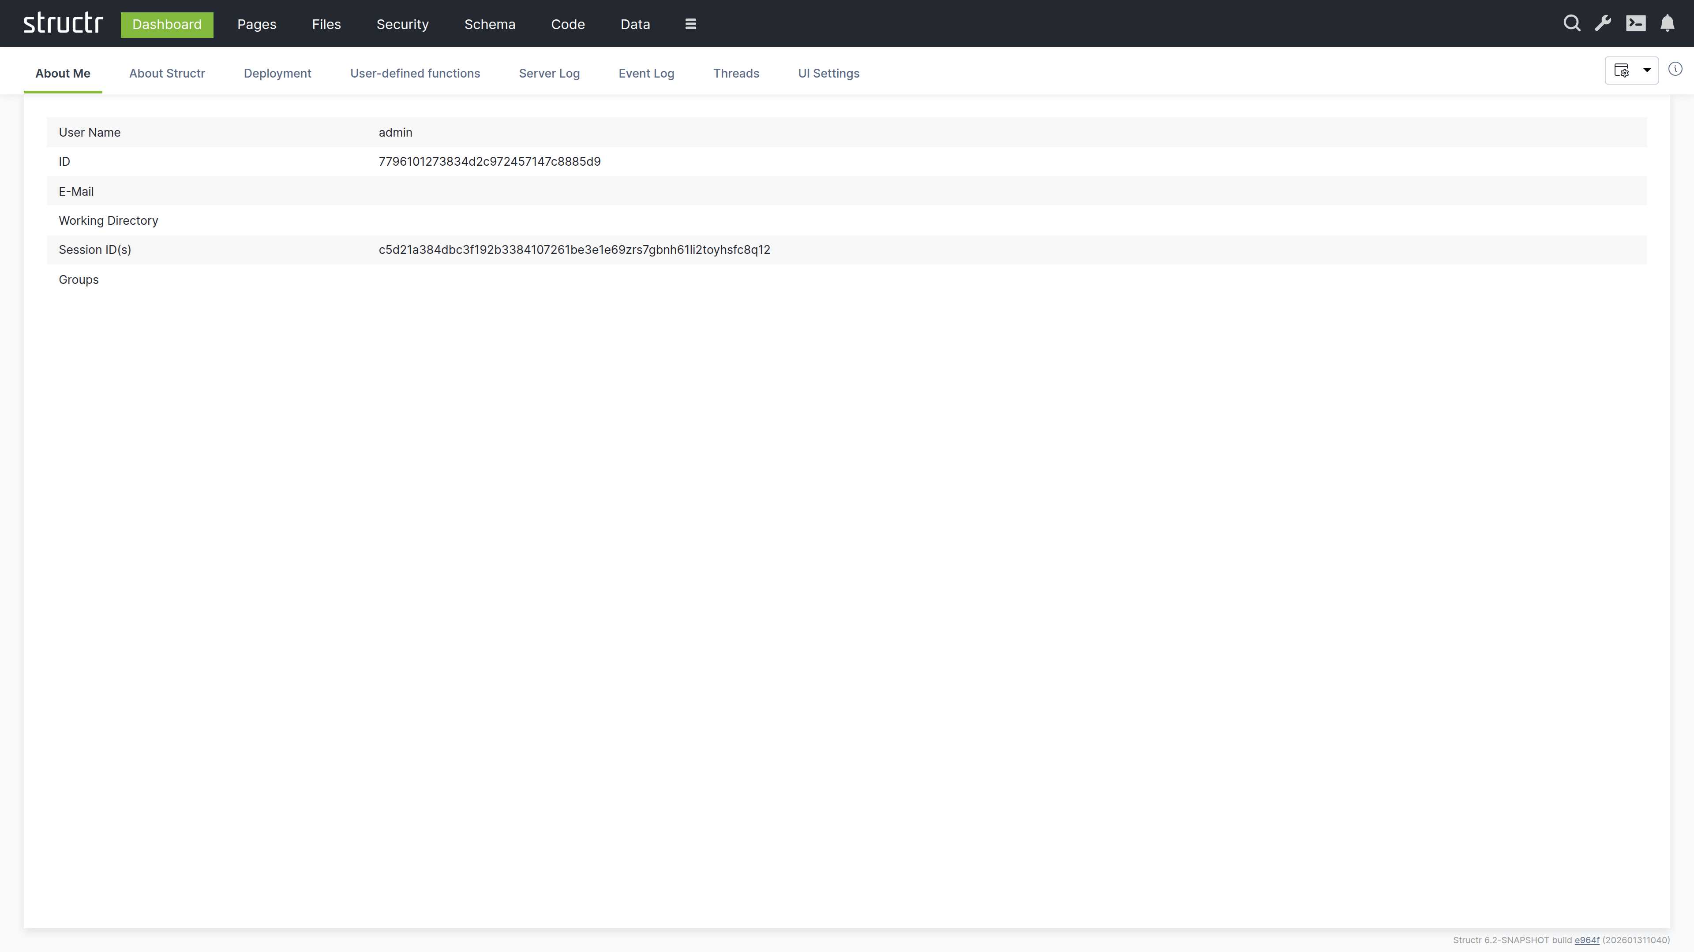
Task: Open the hamburger menu icon
Action: tap(690, 24)
